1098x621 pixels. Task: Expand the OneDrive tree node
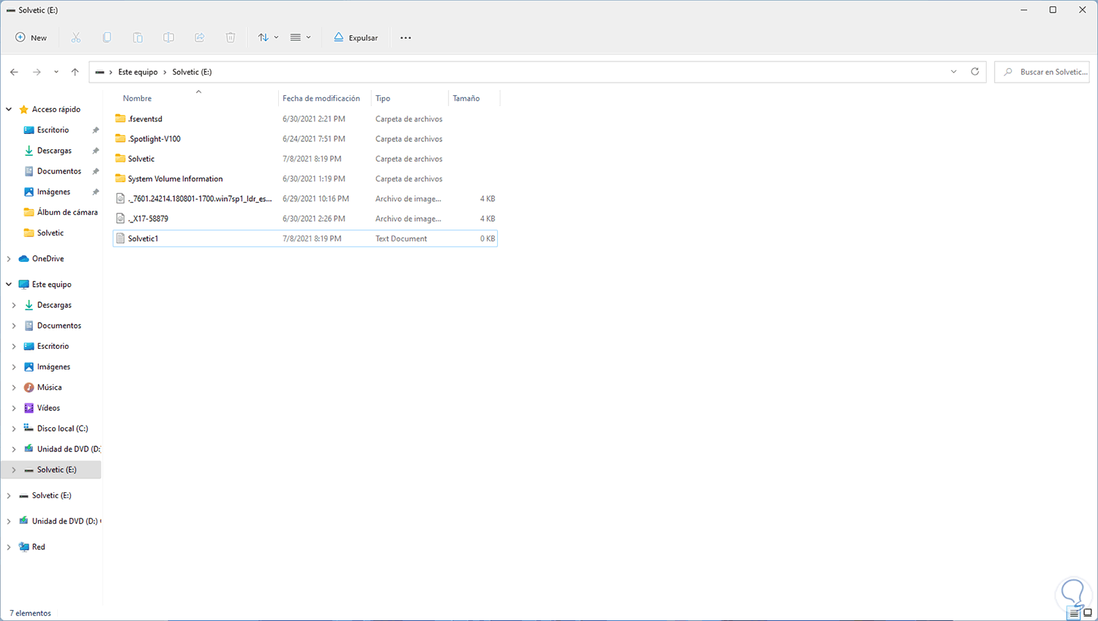coord(9,258)
